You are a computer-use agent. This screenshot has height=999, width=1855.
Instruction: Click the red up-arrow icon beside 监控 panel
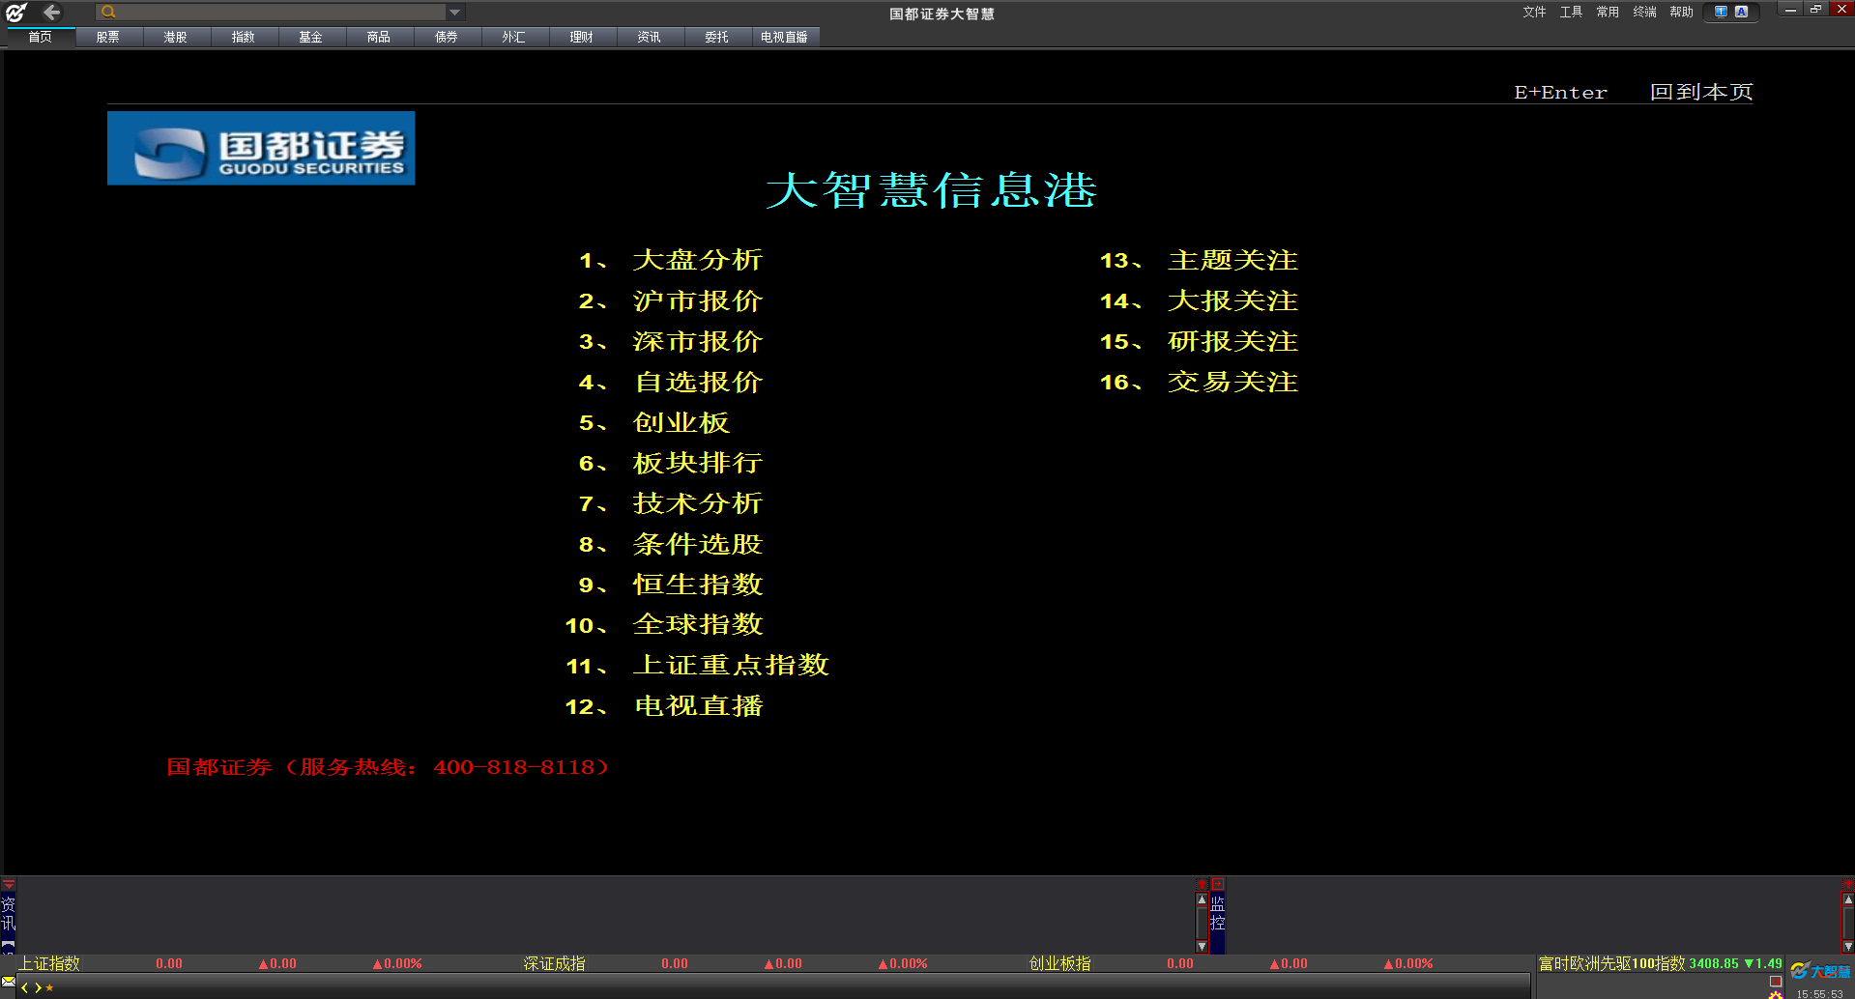tap(1203, 884)
